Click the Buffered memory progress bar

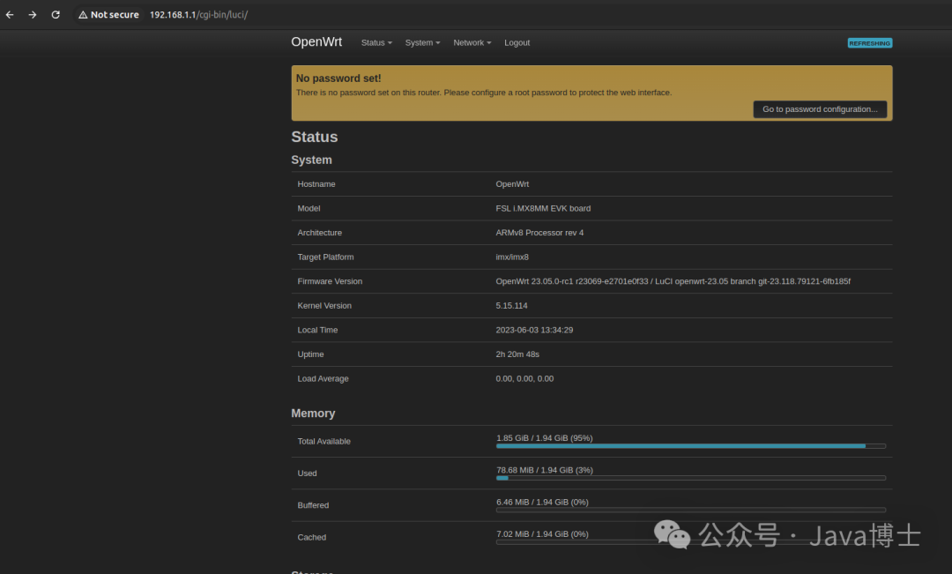tap(690, 510)
